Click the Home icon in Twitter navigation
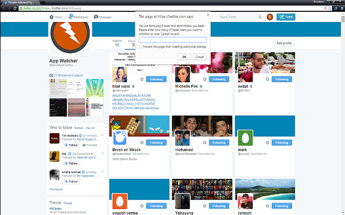This screenshot has height=215, width=345. (x=56, y=17)
